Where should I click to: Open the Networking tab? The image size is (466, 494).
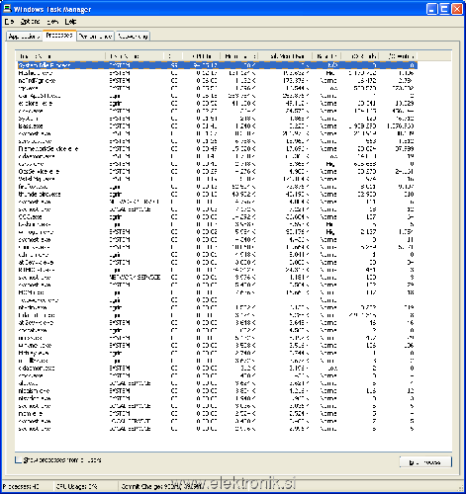(x=133, y=37)
